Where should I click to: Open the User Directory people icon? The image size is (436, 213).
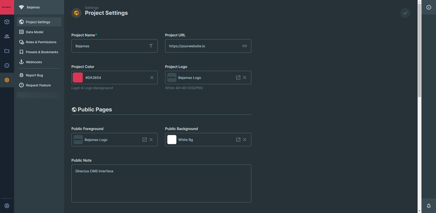pyautogui.click(x=7, y=36)
